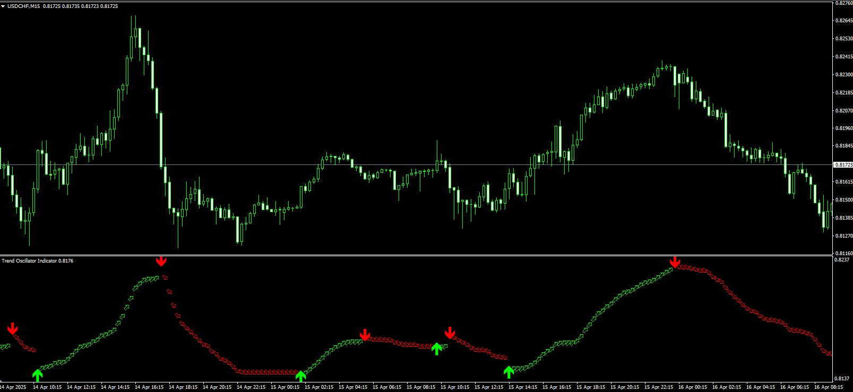Image resolution: width=853 pixels, height=392 pixels.
Task: Click the 0.82185 price scale label
Action: pyautogui.click(x=843, y=93)
